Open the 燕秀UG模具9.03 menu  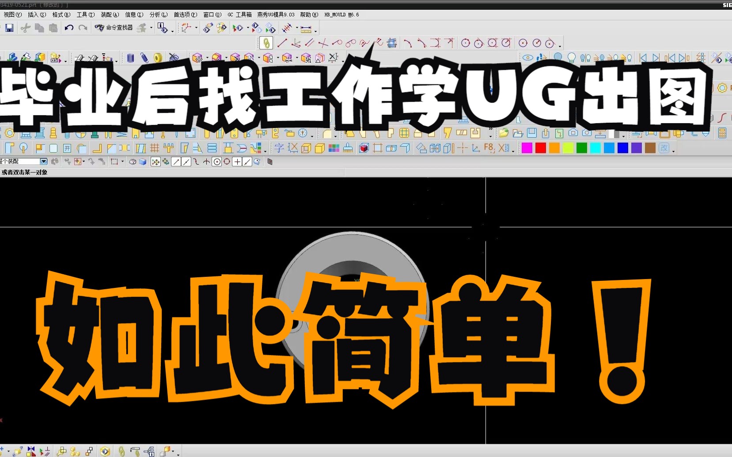(275, 14)
